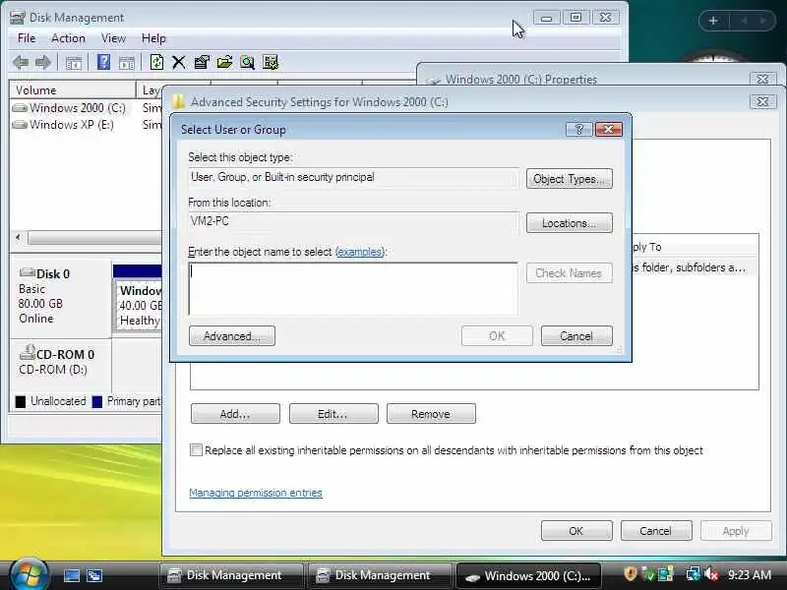
Task: Close the Windows 2000 (C:) Properties window
Action: point(763,79)
